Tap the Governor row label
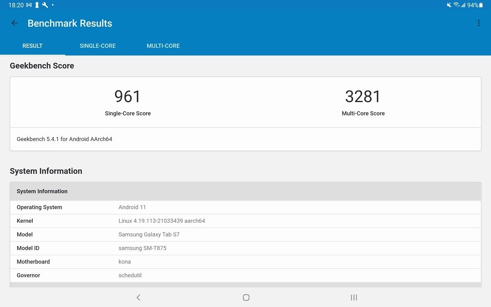This screenshot has width=491, height=307. tap(28, 275)
